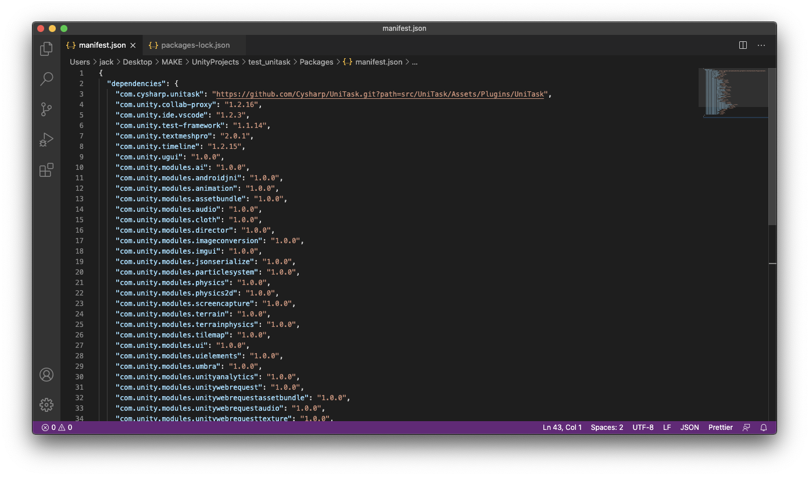
Task: Expand the test_unitask breadcrumb
Action: [x=269, y=62]
